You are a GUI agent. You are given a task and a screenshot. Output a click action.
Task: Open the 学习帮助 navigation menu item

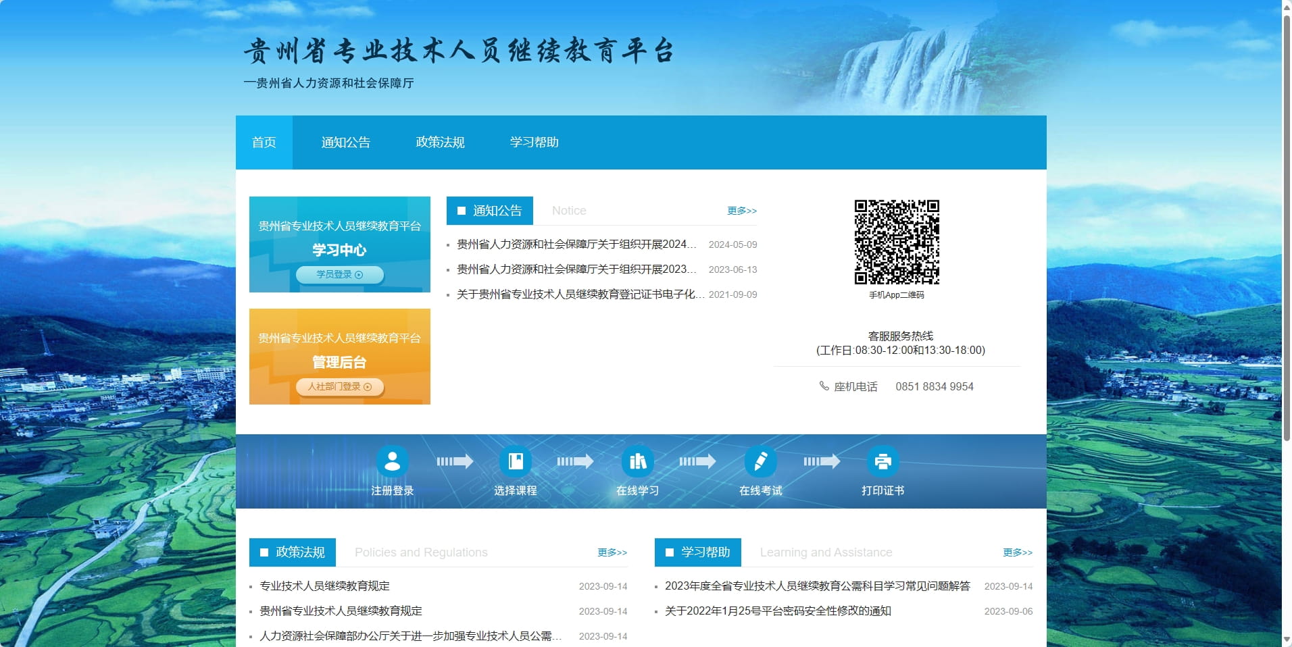534,143
